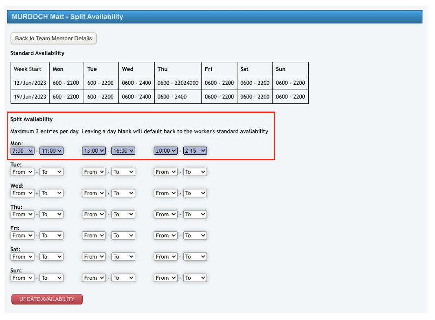The height and width of the screenshot is (320, 435).
Task: Open Friday second From dropdown
Action: pos(94,236)
